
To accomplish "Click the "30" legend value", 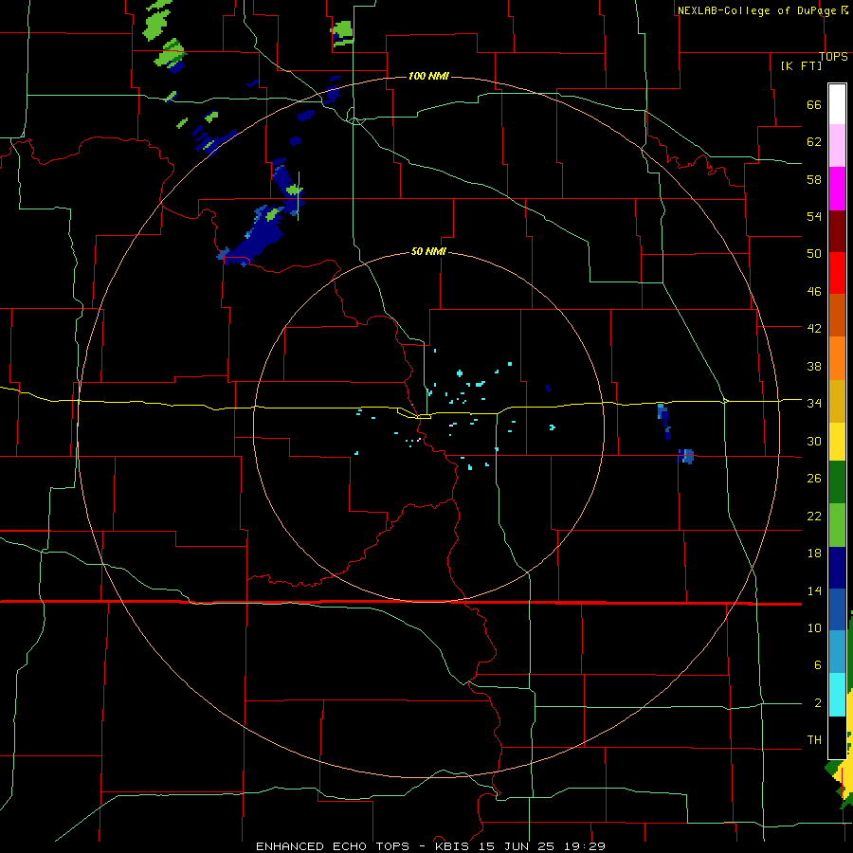I will tap(814, 441).
